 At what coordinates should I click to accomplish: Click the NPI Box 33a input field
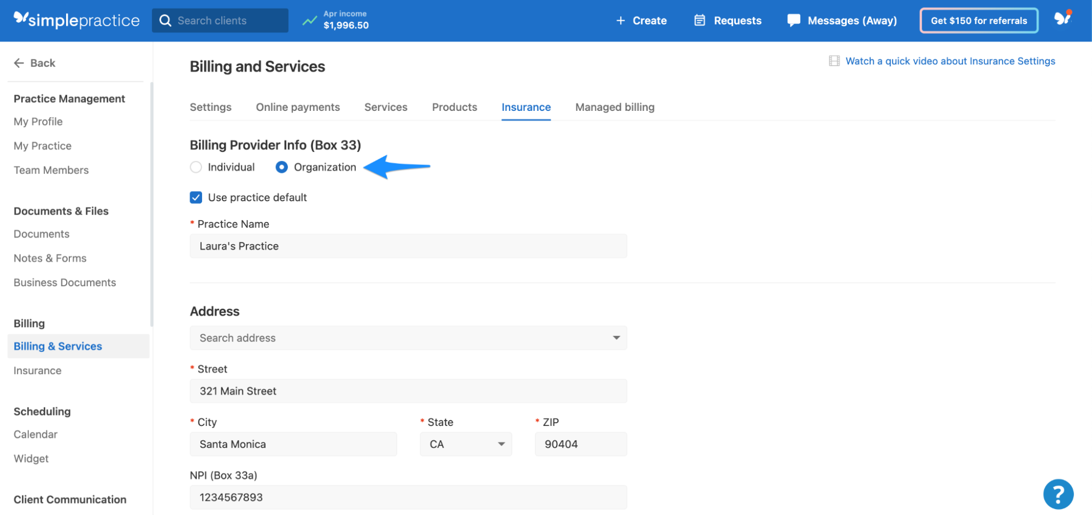point(408,497)
